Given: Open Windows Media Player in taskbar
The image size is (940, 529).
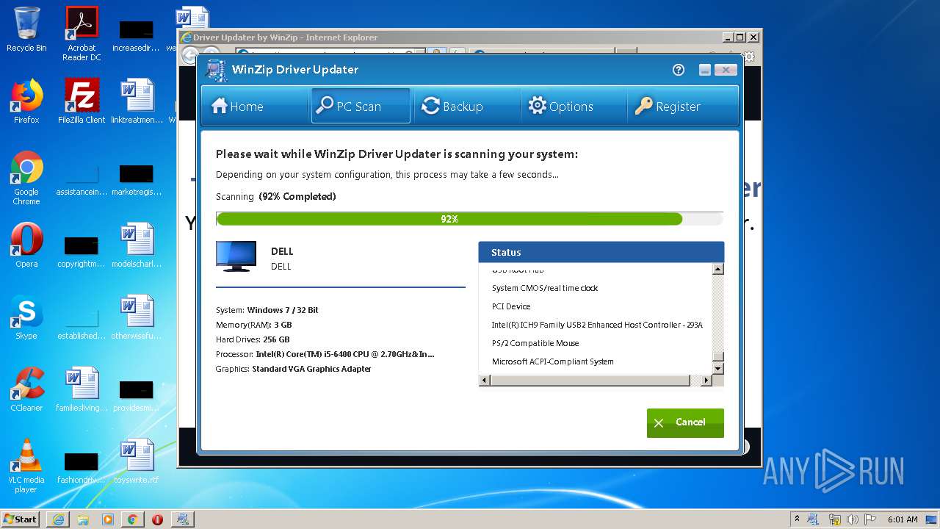Looking at the screenshot, I should [108, 519].
